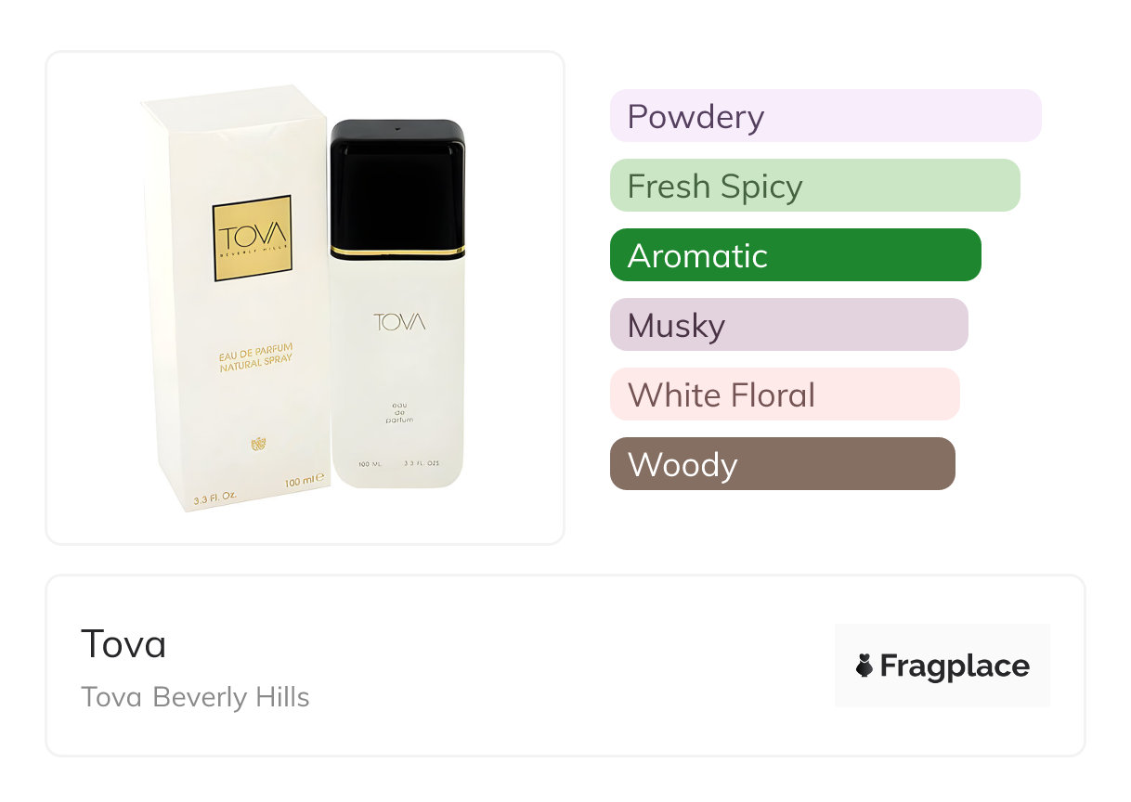The height and width of the screenshot is (802, 1131).
Task: Click the '3.3 Fl. Oz.' box label
Action: point(214,498)
